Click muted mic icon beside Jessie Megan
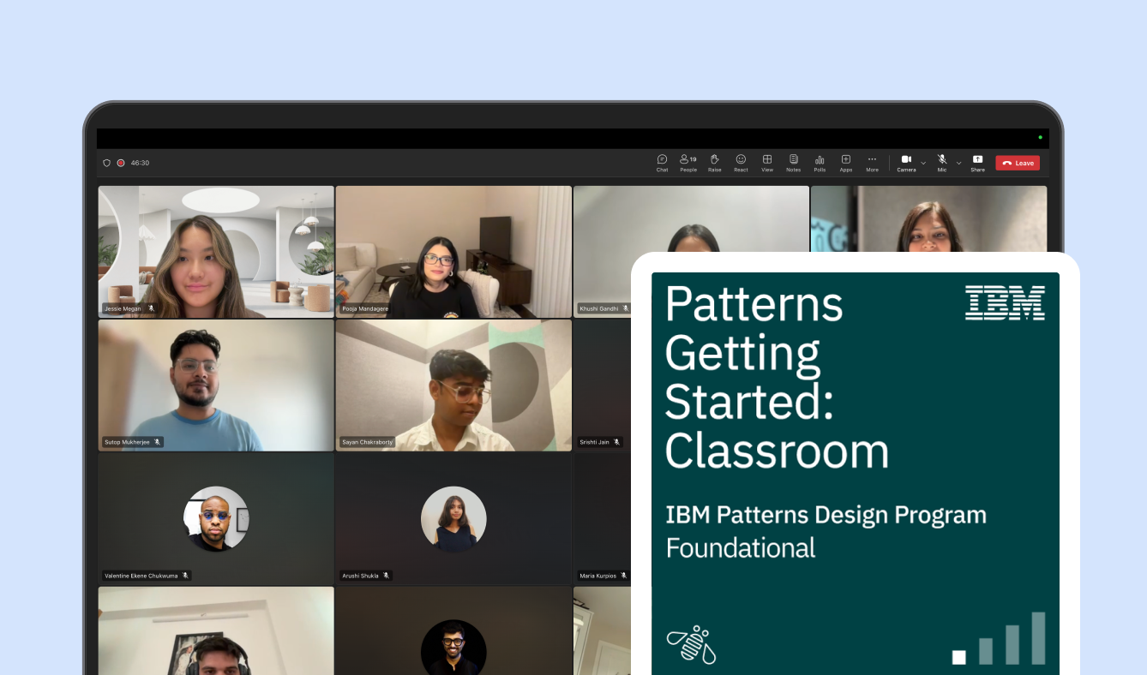Image resolution: width=1147 pixels, height=675 pixels. point(151,308)
